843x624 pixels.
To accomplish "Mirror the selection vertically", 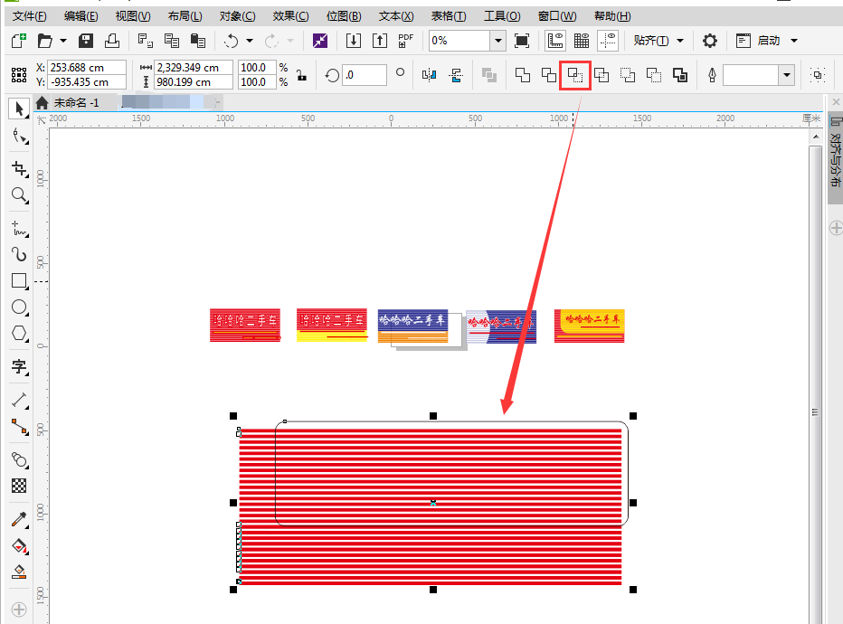I will [456, 75].
